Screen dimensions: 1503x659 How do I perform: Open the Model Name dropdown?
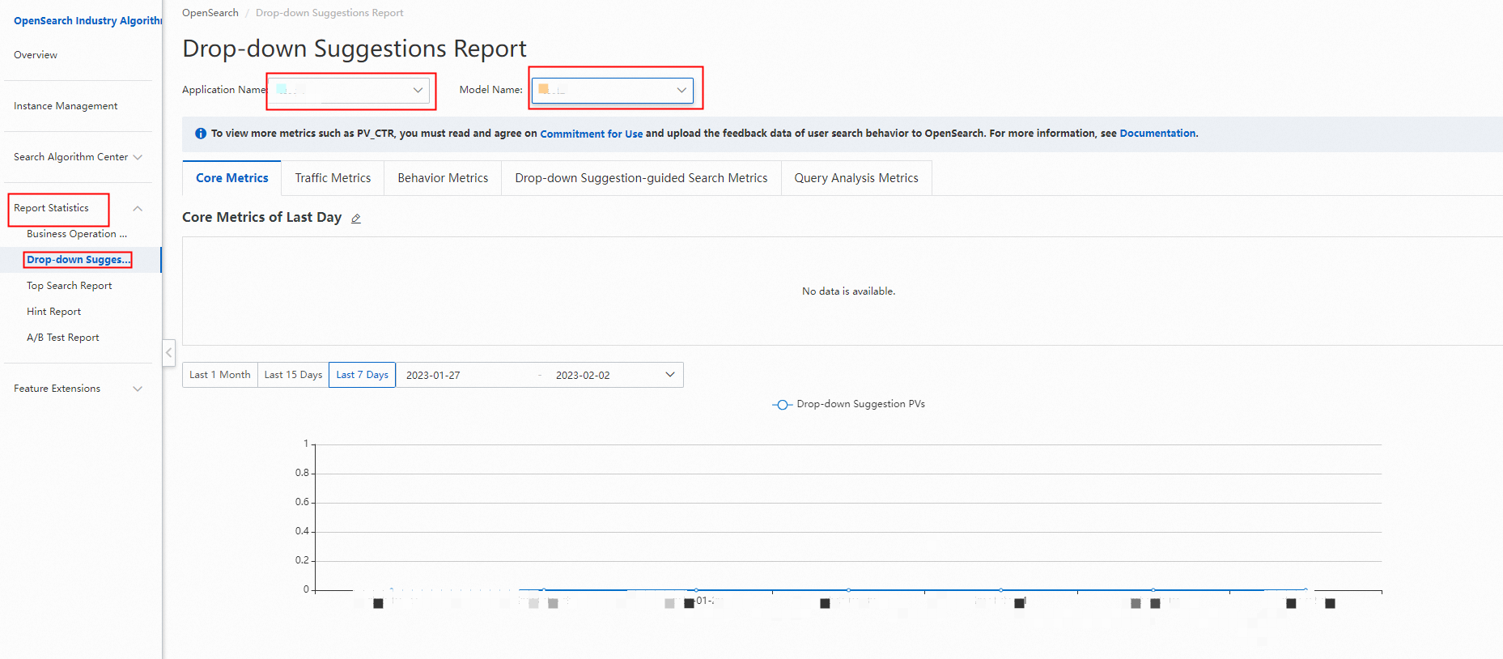click(613, 90)
